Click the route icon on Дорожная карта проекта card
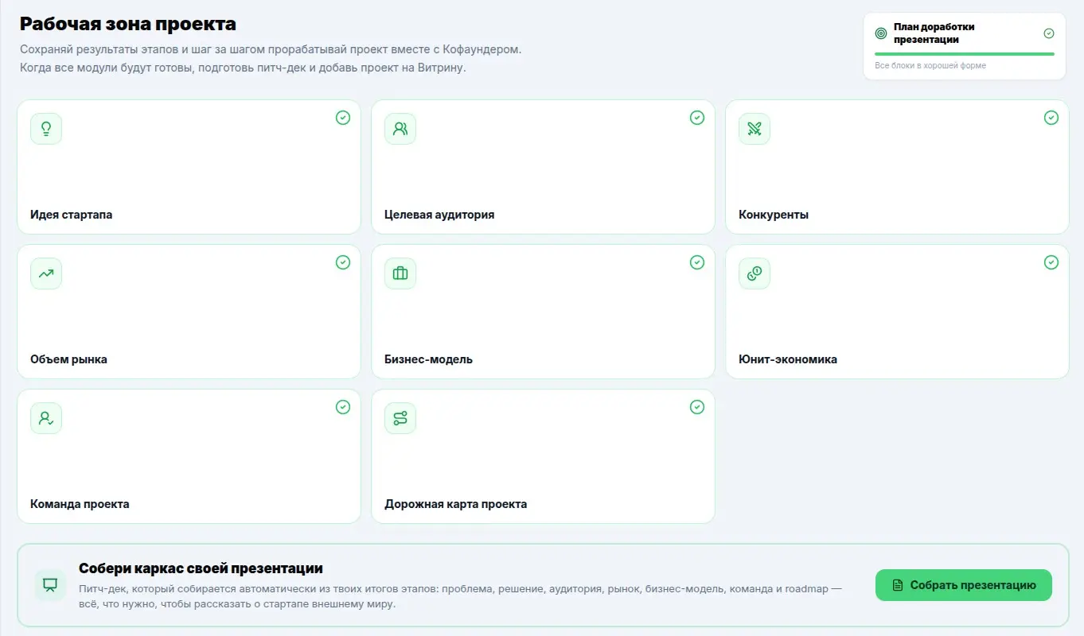 click(400, 418)
